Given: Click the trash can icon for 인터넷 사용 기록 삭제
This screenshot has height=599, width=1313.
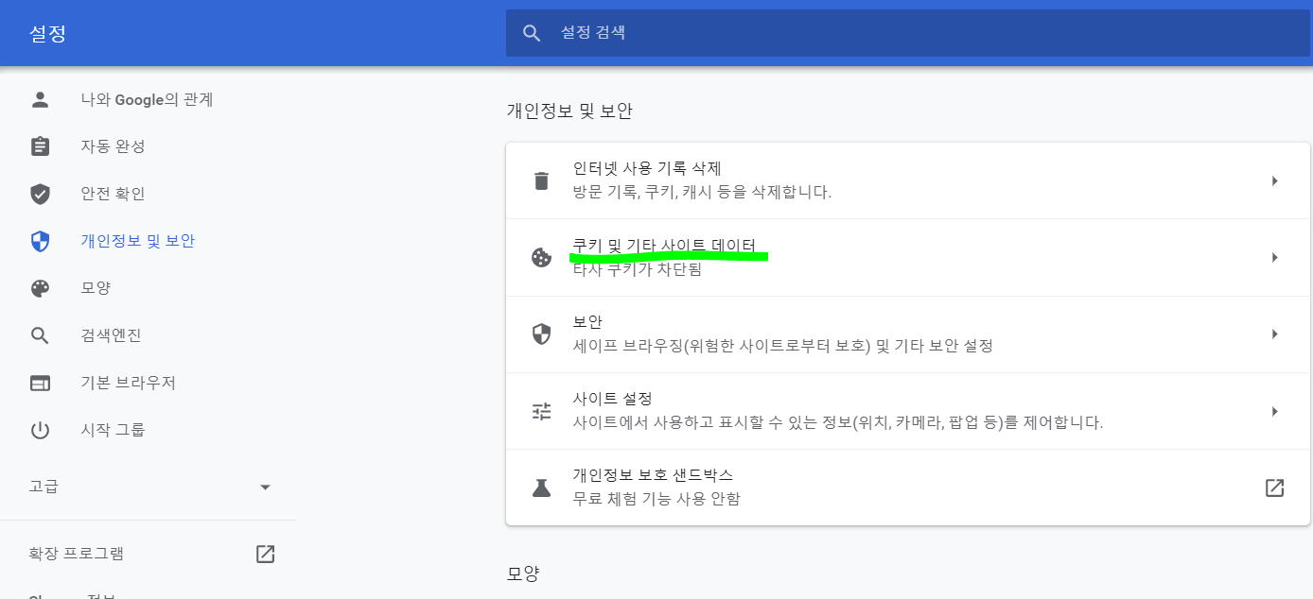Looking at the screenshot, I should (541, 180).
